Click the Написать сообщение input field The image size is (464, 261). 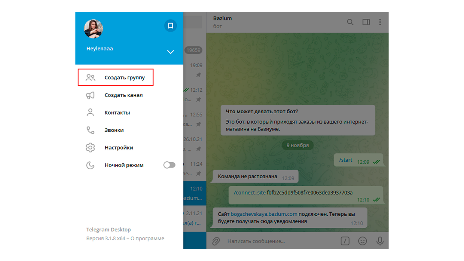coord(281,241)
